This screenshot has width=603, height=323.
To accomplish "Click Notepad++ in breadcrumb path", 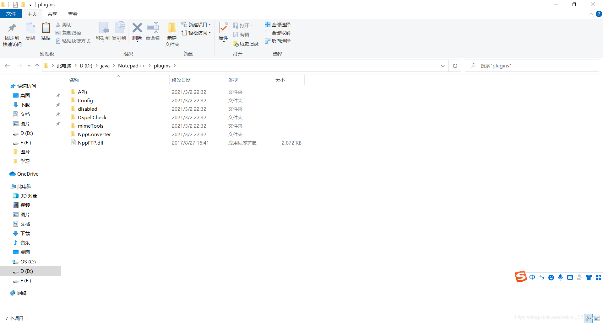I will pos(132,66).
